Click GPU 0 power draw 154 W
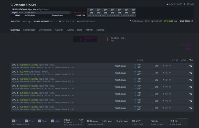Screen dimensions: 199x128 167,66
